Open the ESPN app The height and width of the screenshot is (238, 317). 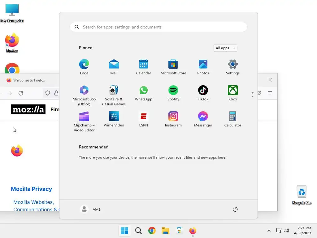144,119
